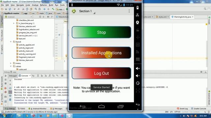The width and height of the screenshot is (211, 118).
Task: Select checkbox_btn.xml in project tree
Action: coord(26,20)
